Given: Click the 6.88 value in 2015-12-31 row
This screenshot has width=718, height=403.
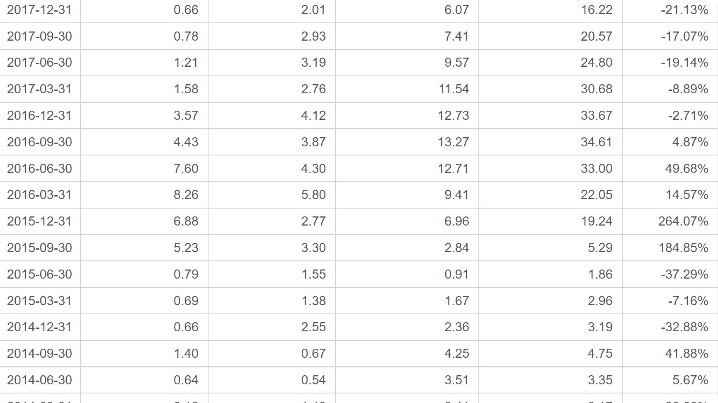Looking at the screenshot, I should pos(144,221).
